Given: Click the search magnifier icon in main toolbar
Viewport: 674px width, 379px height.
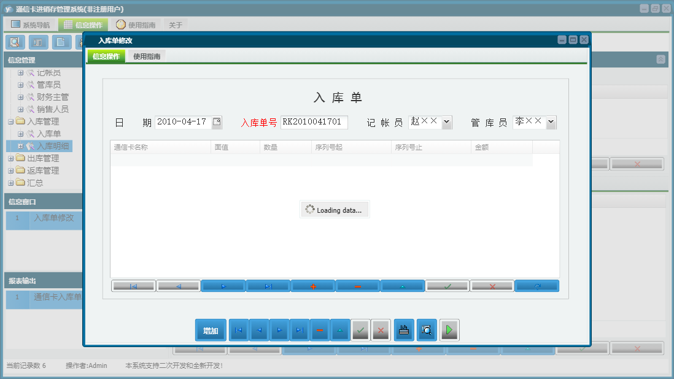Looking at the screenshot, I should [x=15, y=42].
